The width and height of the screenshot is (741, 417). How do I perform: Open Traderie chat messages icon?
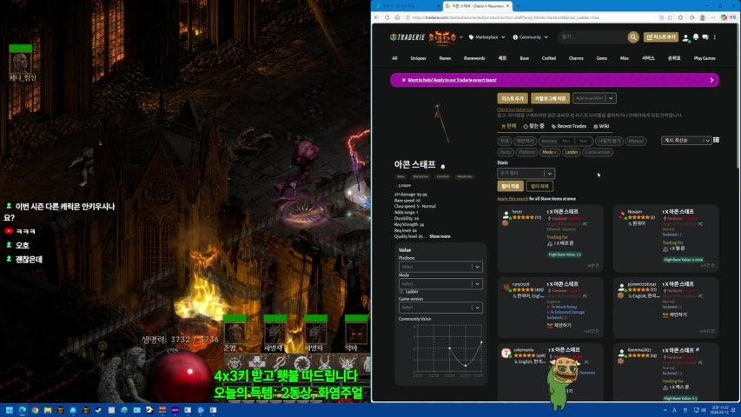click(705, 36)
